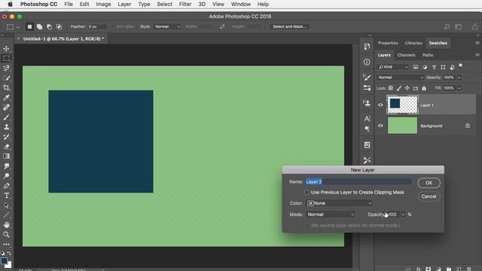This screenshot has width=482, height=271.
Task: Switch to the Paths tab
Action: coord(427,55)
